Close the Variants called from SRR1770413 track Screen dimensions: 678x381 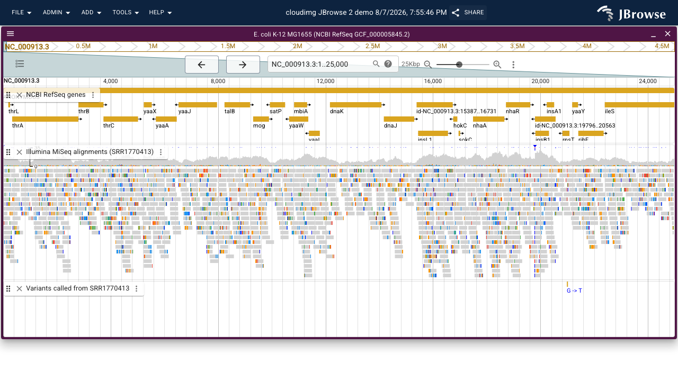pyautogui.click(x=20, y=288)
